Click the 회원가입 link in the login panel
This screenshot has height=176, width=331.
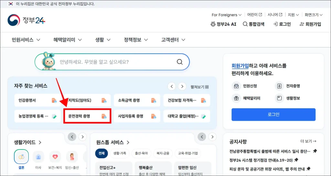click(x=240, y=66)
